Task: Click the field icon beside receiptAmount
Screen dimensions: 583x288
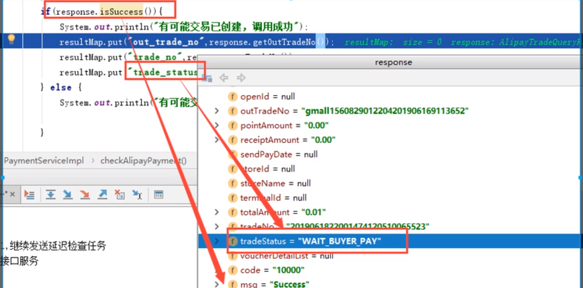Action: tap(233, 140)
